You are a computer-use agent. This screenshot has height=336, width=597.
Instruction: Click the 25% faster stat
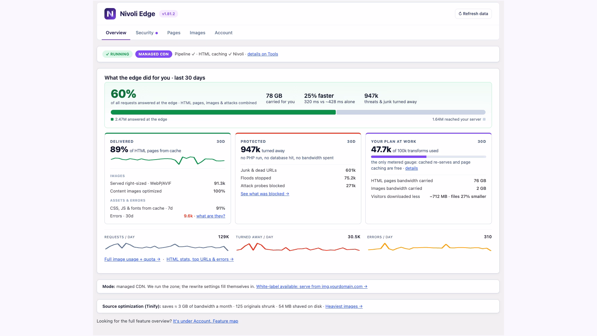[329, 98]
